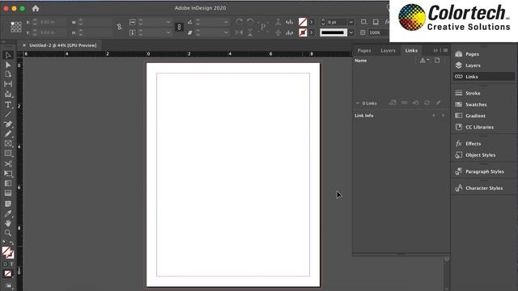Click the toolbox fill color box

(x=6, y=251)
